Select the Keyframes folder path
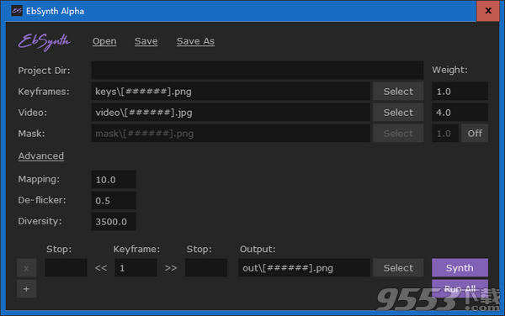 click(398, 92)
